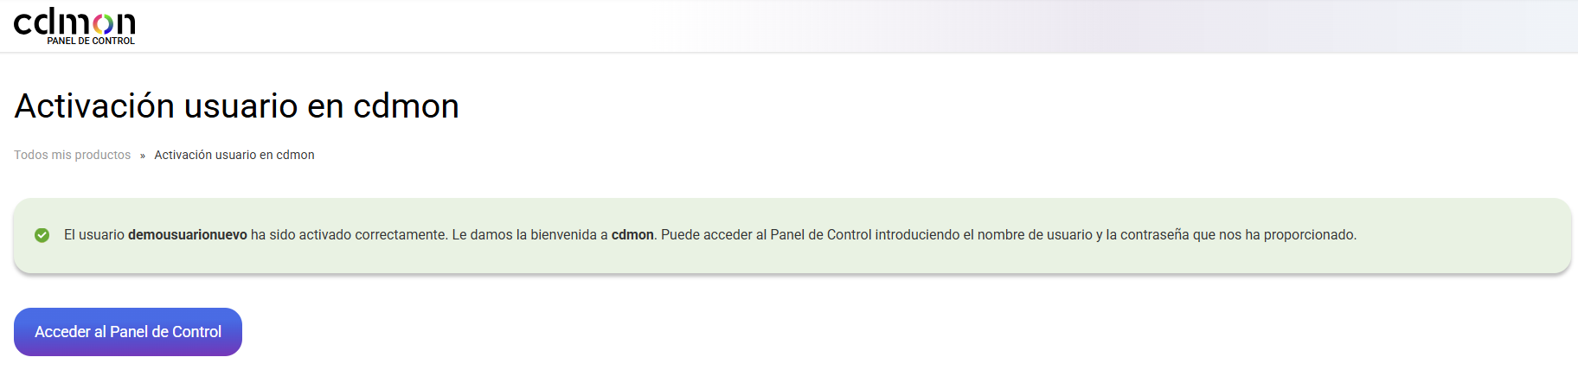
Task: Click "El usuario" at the start of the message
Action: 94,235
